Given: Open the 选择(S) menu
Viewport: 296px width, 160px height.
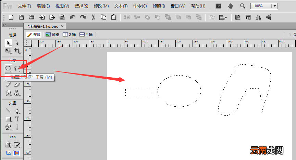Looking at the screenshot, I should pos(82,6).
